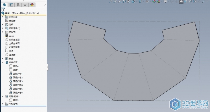Select 圆角折弯1 bend feature
This screenshot has height=112, width=210.
point(16,74)
